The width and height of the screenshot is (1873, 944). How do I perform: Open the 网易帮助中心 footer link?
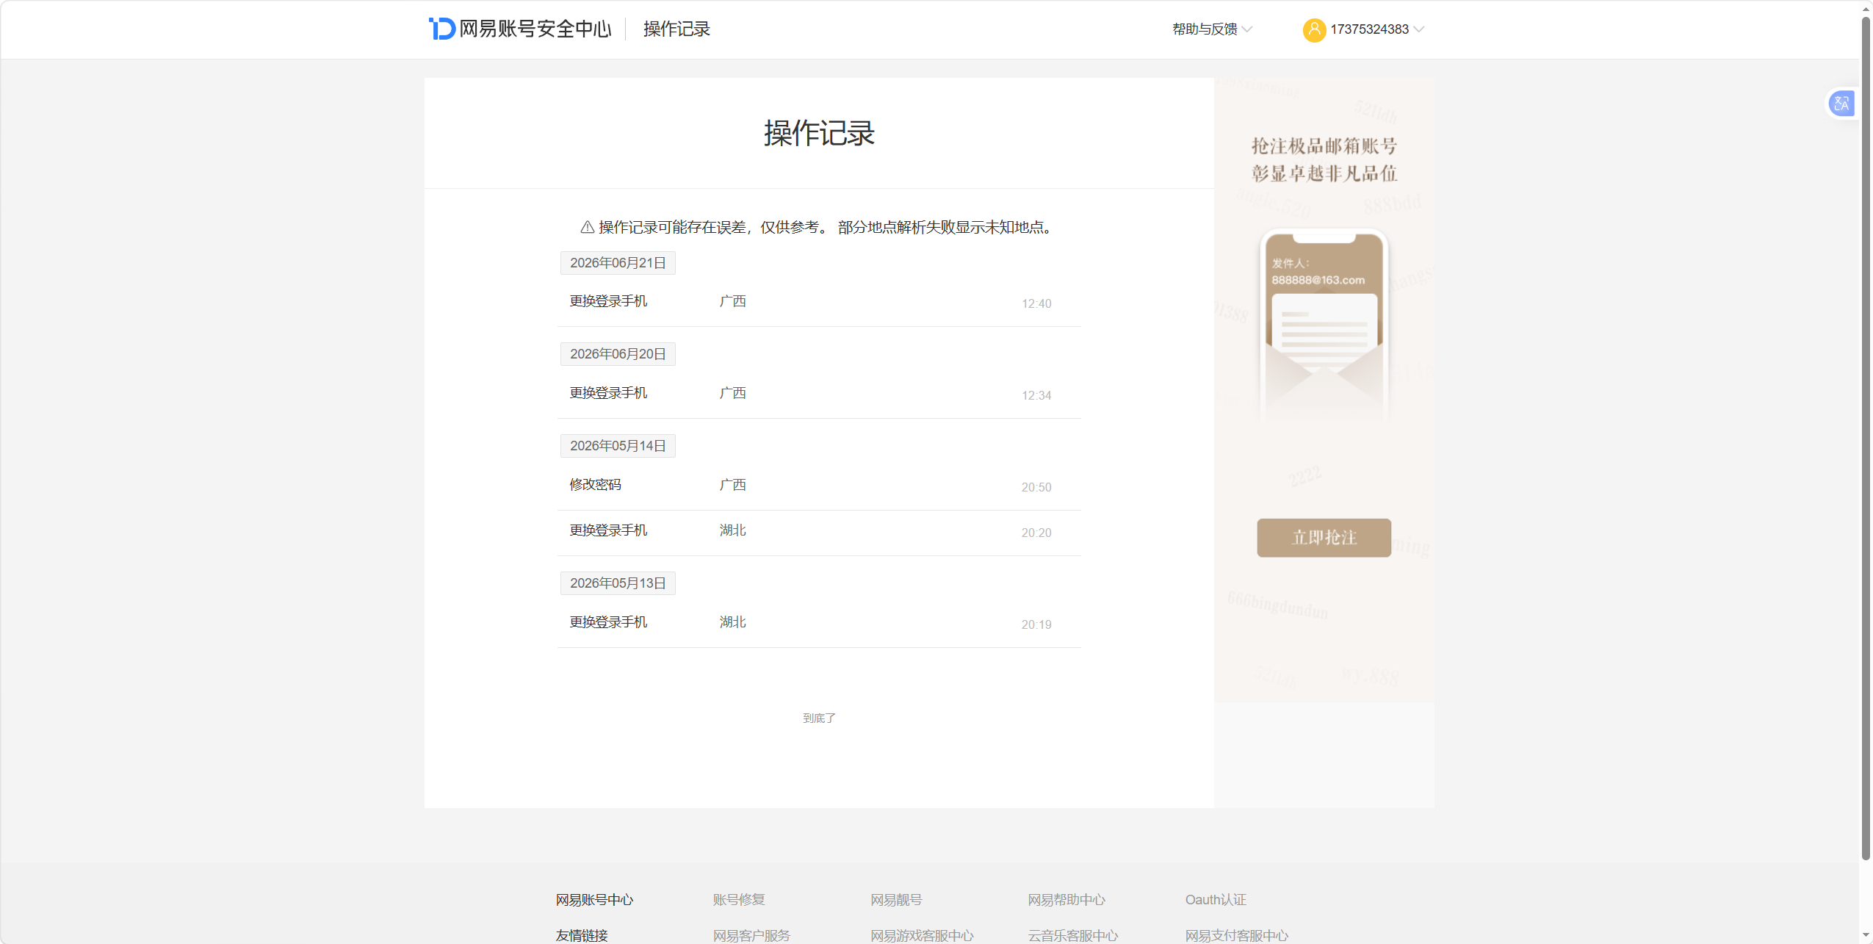point(1067,899)
